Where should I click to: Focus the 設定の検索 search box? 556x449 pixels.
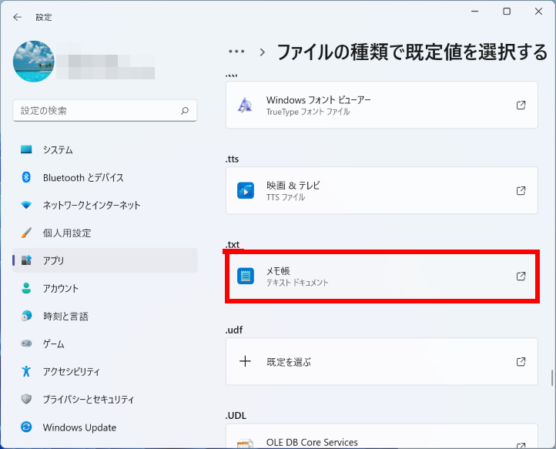[105, 111]
